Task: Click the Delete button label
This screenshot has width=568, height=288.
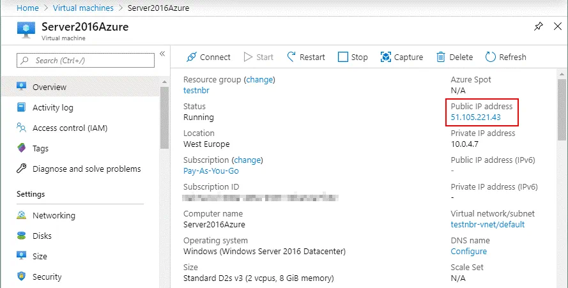Action: [461, 57]
